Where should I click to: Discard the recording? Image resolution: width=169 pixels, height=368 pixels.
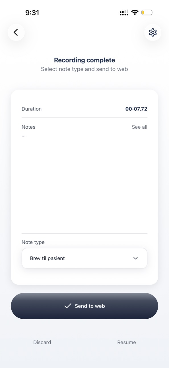(42, 342)
